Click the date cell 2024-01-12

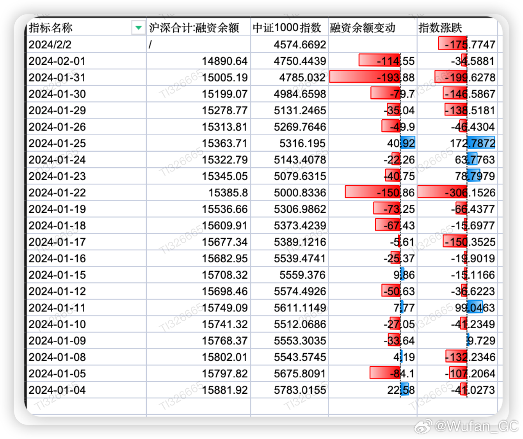coord(87,291)
